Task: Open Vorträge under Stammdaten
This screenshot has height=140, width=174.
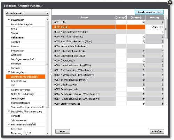Action: tap(25, 68)
